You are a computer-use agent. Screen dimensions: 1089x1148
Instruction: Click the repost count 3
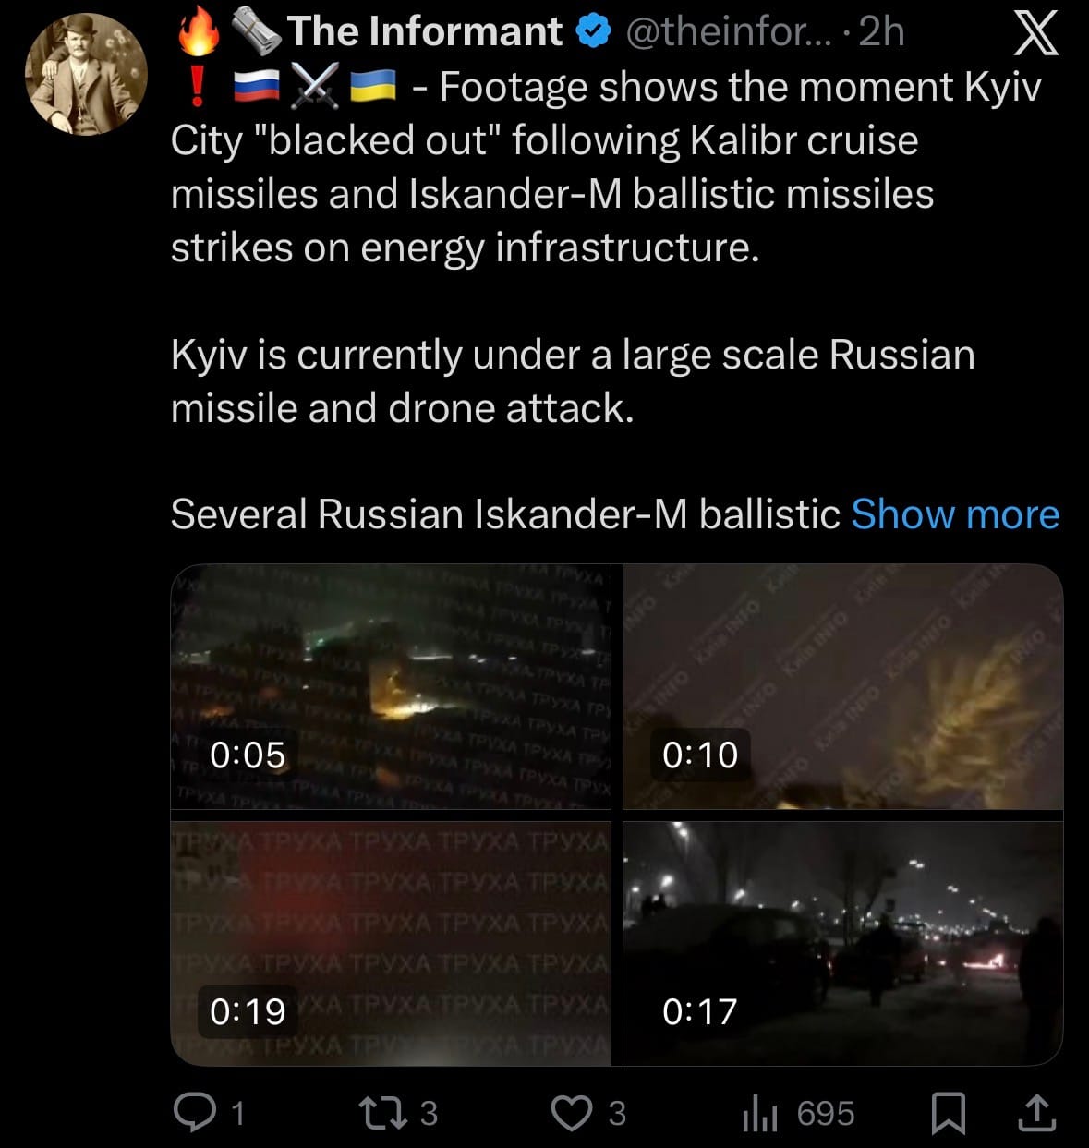[429, 1113]
